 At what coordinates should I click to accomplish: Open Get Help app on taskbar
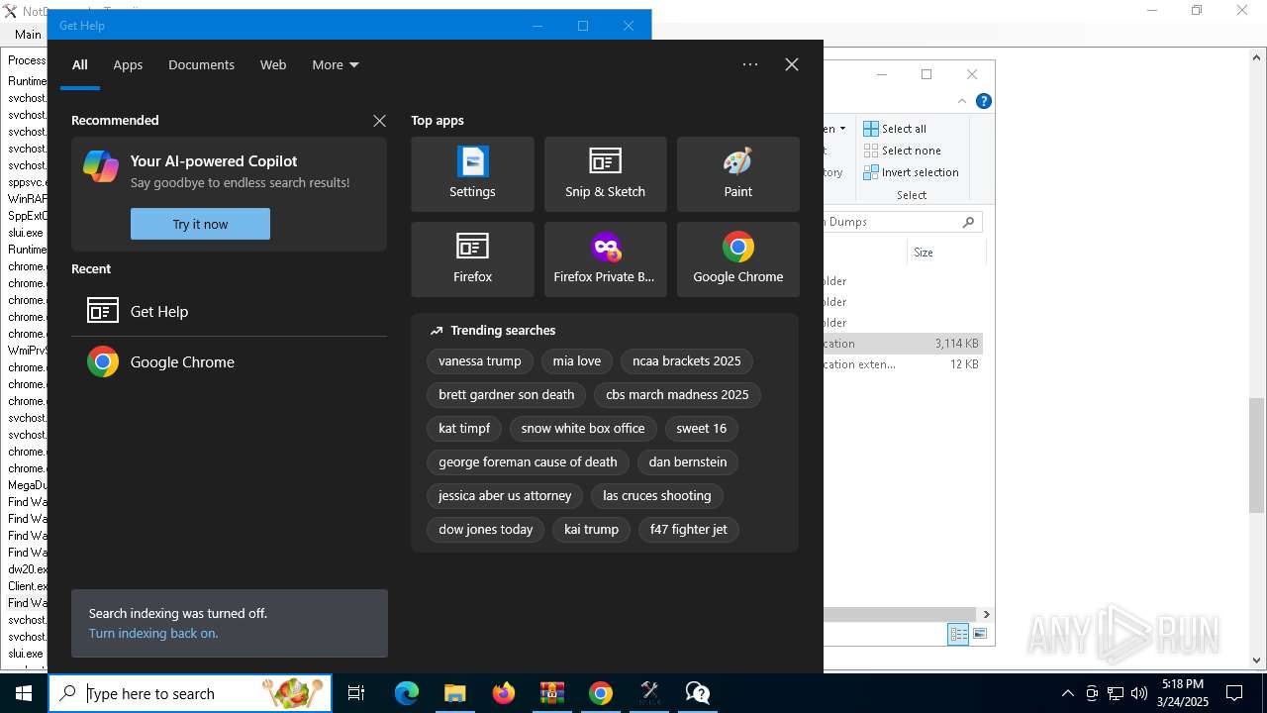click(x=698, y=693)
